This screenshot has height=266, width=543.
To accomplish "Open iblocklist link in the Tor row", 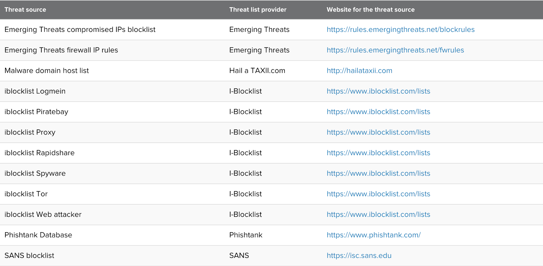I will point(378,194).
